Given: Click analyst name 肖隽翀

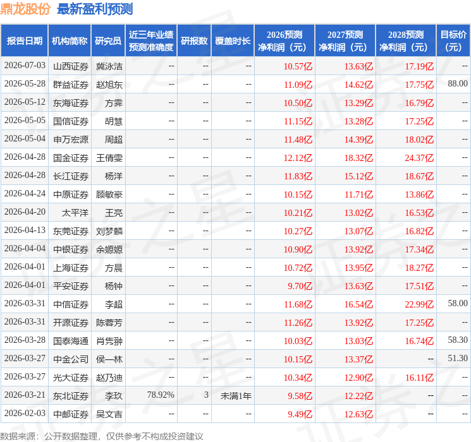Looking at the screenshot, I should pos(109,341).
